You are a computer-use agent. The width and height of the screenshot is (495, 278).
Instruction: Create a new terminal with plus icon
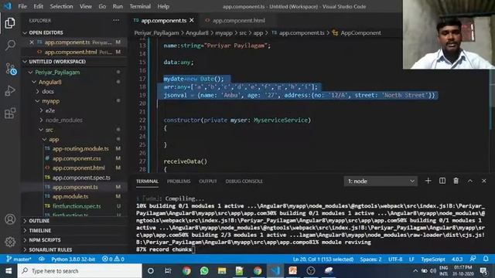pyautogui.click(x=428, y=181)
